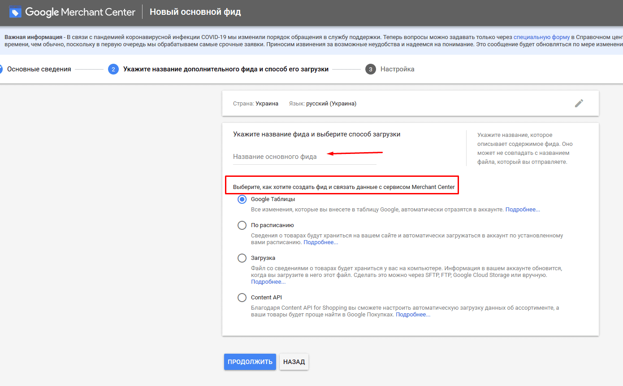Image resolution: width=623 pixels, height=386 pixels.
Task: Select the По расписанию upload option
Action: click(x=242, y=225)
